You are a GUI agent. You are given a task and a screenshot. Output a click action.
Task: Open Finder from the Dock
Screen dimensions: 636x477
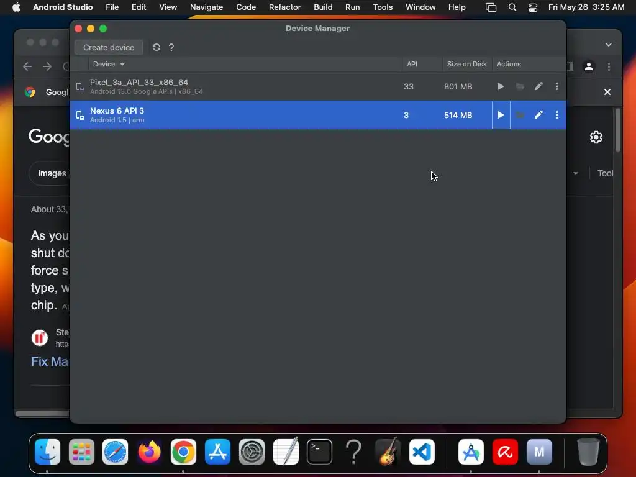click(x=47, y=452)
